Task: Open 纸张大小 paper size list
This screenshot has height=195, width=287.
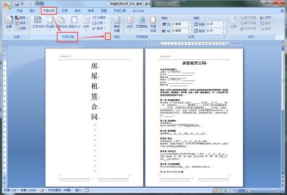Action: 74,23
